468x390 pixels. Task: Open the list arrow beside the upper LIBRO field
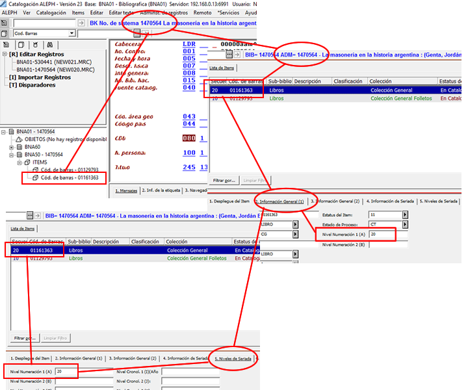[x=295, y=224]
